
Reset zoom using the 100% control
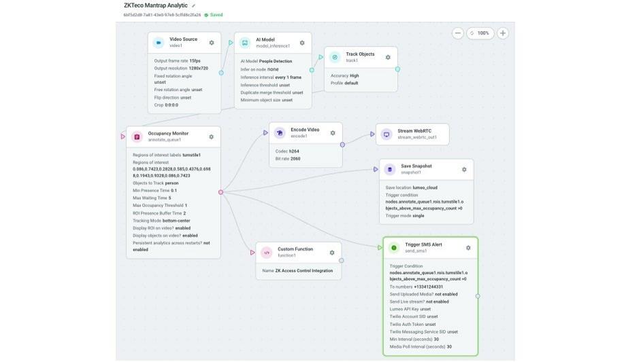click(x=480, y=33)
